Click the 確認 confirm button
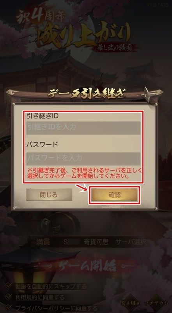 click(x=114, y=194)
